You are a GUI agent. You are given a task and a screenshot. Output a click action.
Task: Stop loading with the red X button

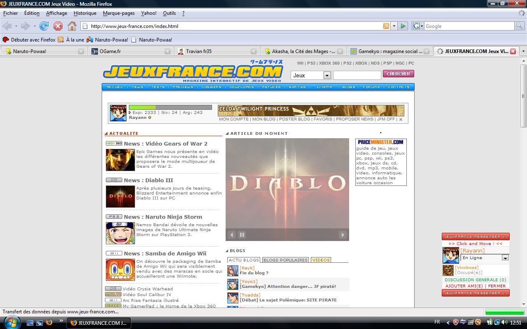click(58, 26)
